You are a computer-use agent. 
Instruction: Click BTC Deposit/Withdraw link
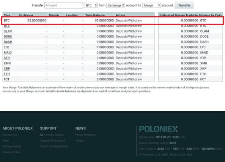point(129,20)
